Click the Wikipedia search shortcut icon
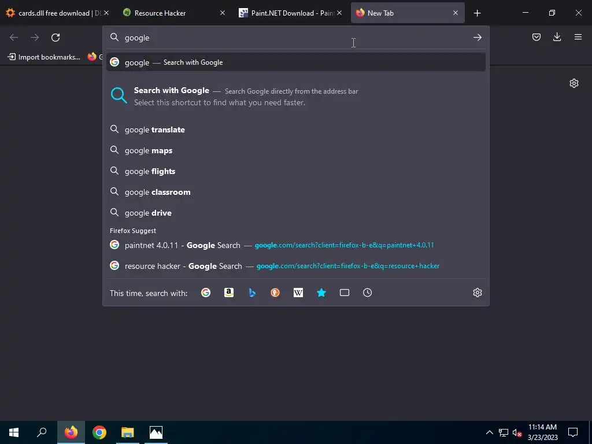 point(298,293)
